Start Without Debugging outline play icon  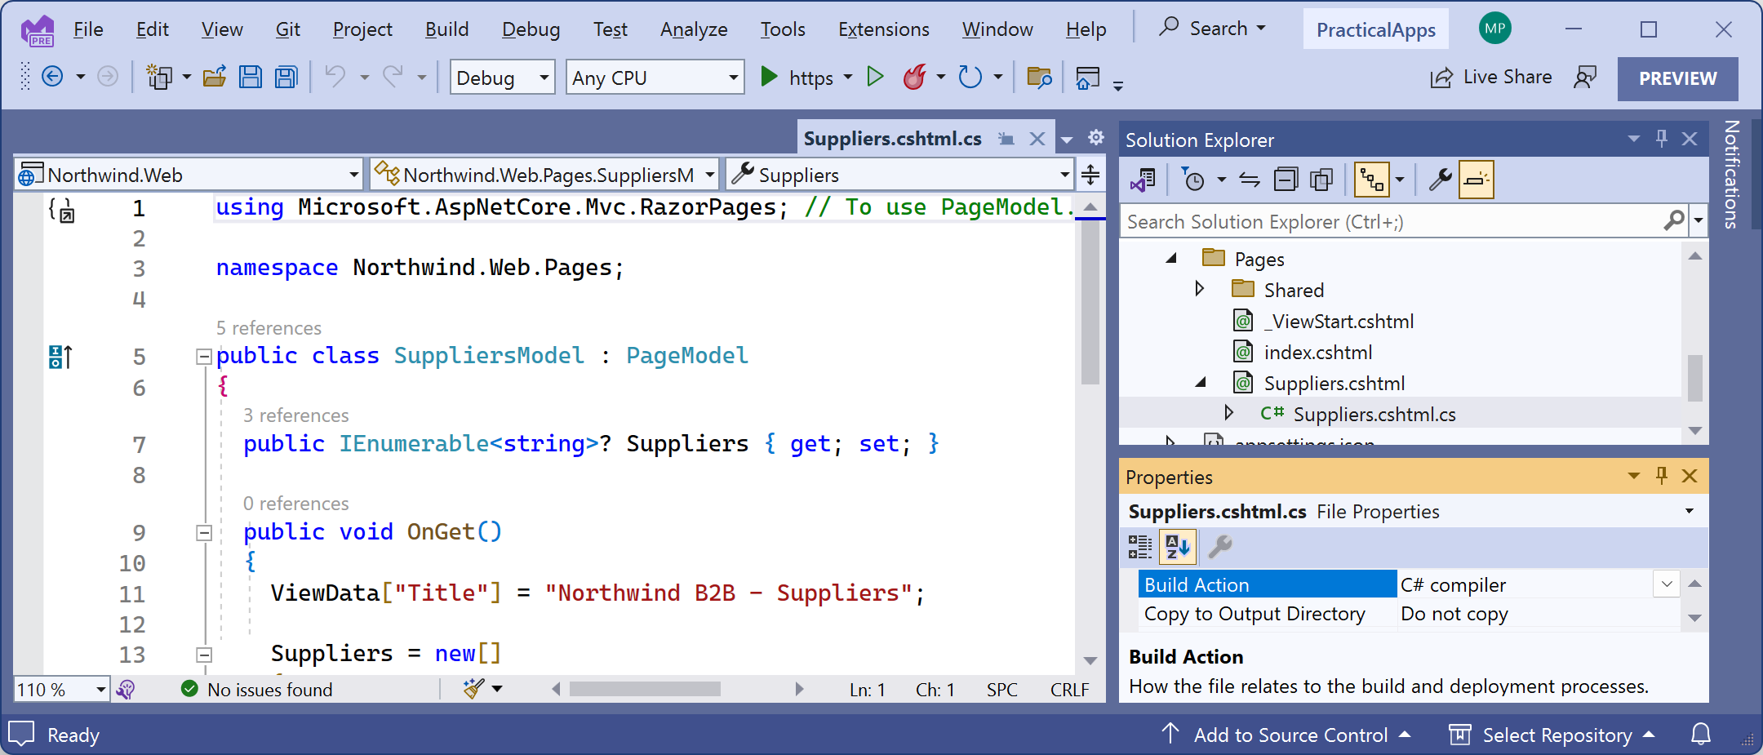tap(875, 77)
